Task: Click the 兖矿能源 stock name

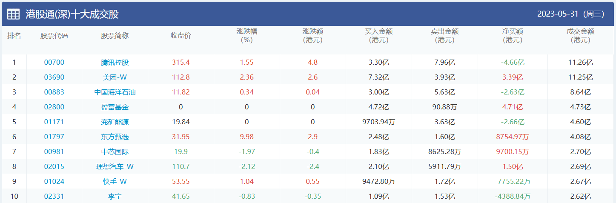Action: [x=115, y=122]
